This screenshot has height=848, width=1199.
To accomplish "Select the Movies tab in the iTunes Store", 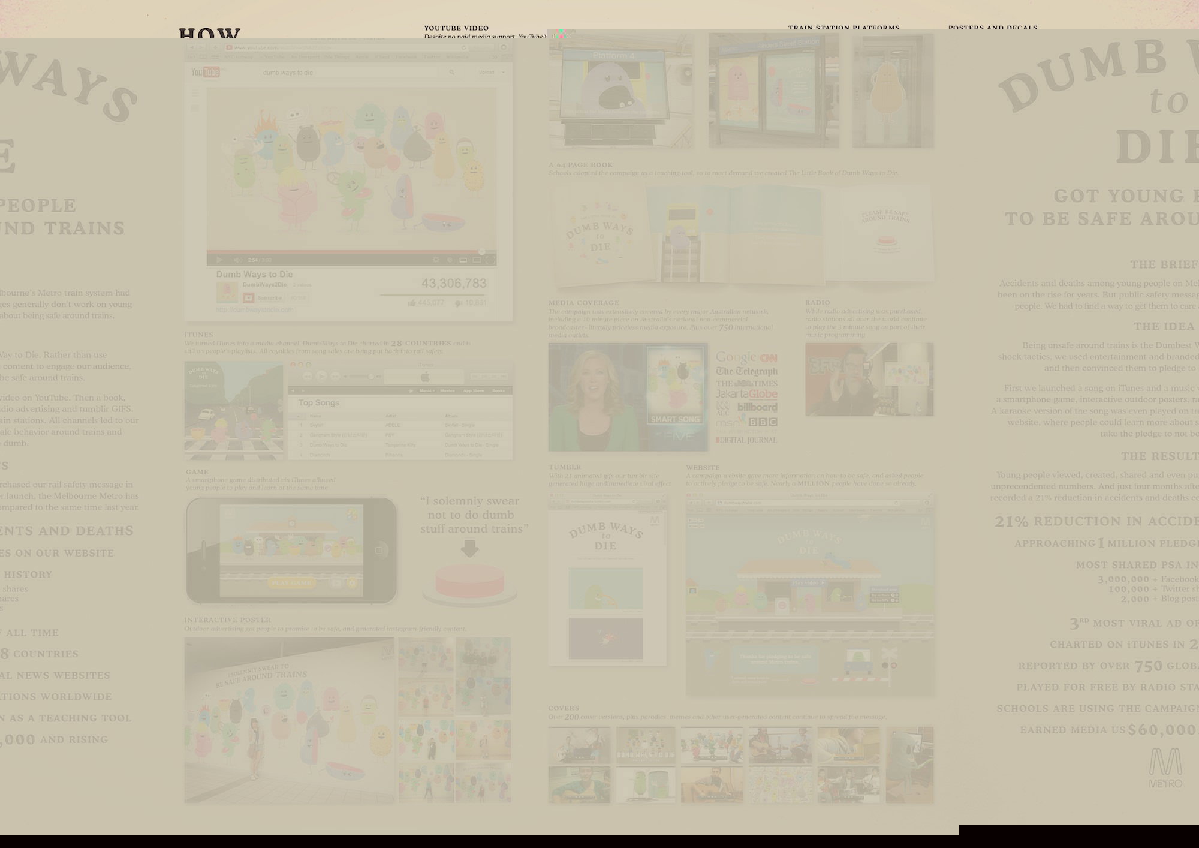I will [x=447, y=390].
